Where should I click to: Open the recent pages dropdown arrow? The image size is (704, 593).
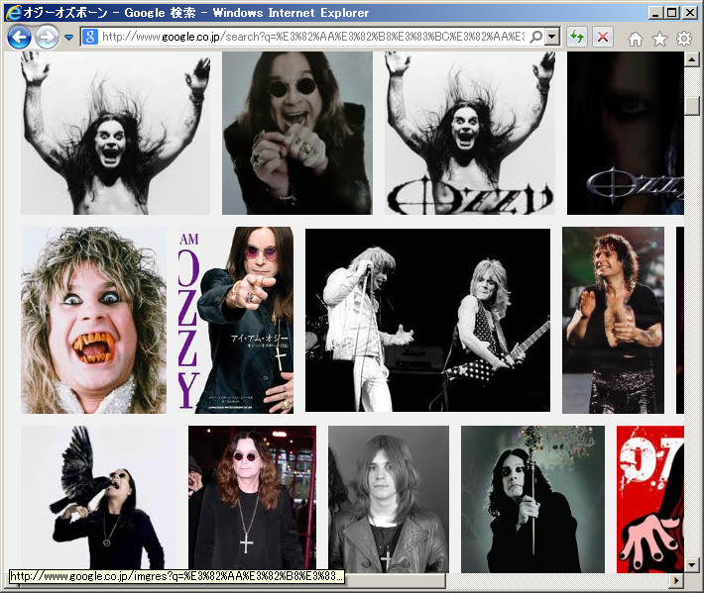point(68,38)
